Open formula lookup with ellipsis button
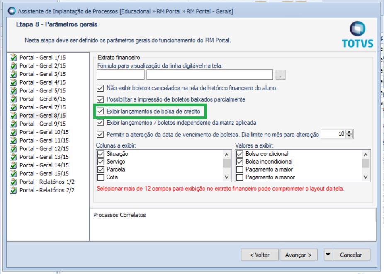 [x=280, y=75]
